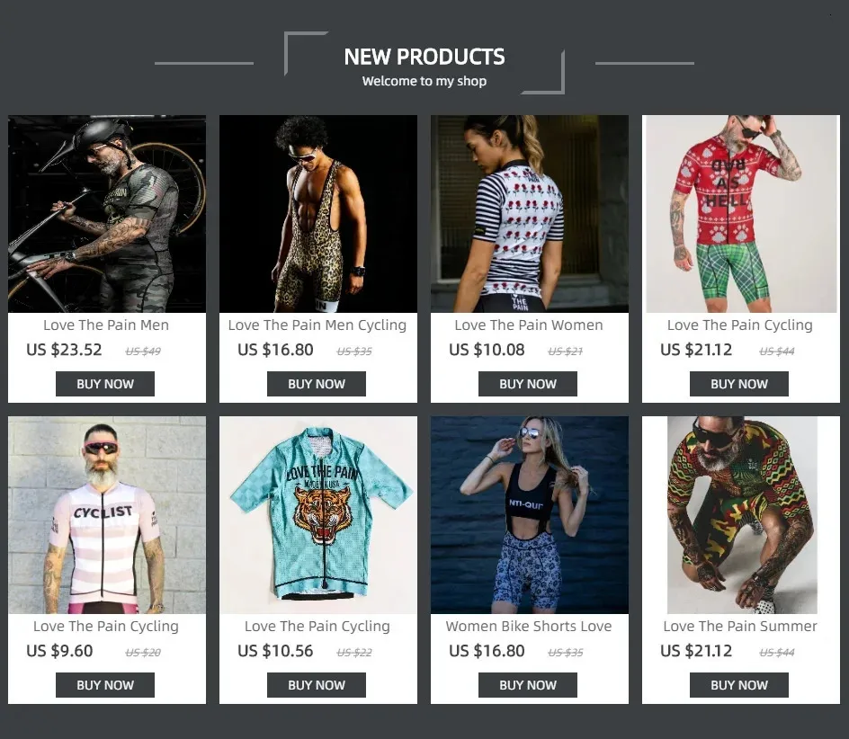Click Buy Now for Love The Pain Summer
The width and height of the screenshot is (849, 739).
pyautogui.click(x=739, y=685)
